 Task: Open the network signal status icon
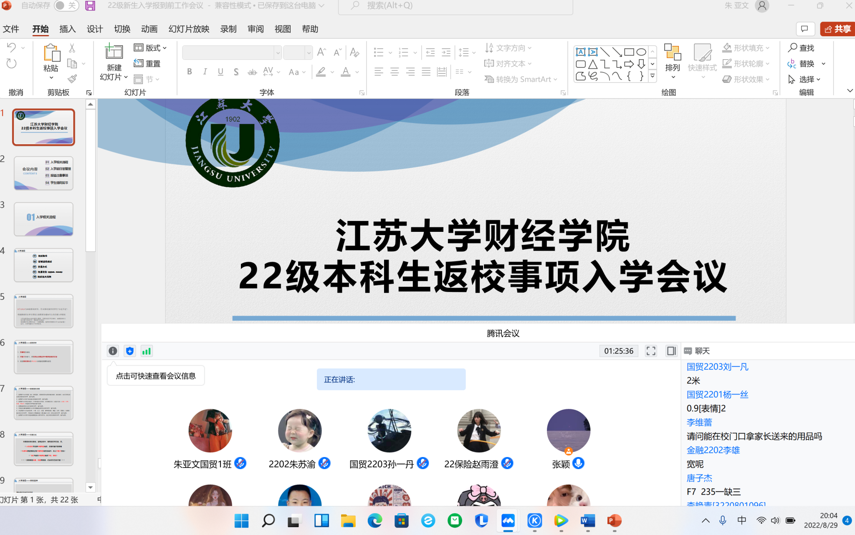[x=147, y=351]
